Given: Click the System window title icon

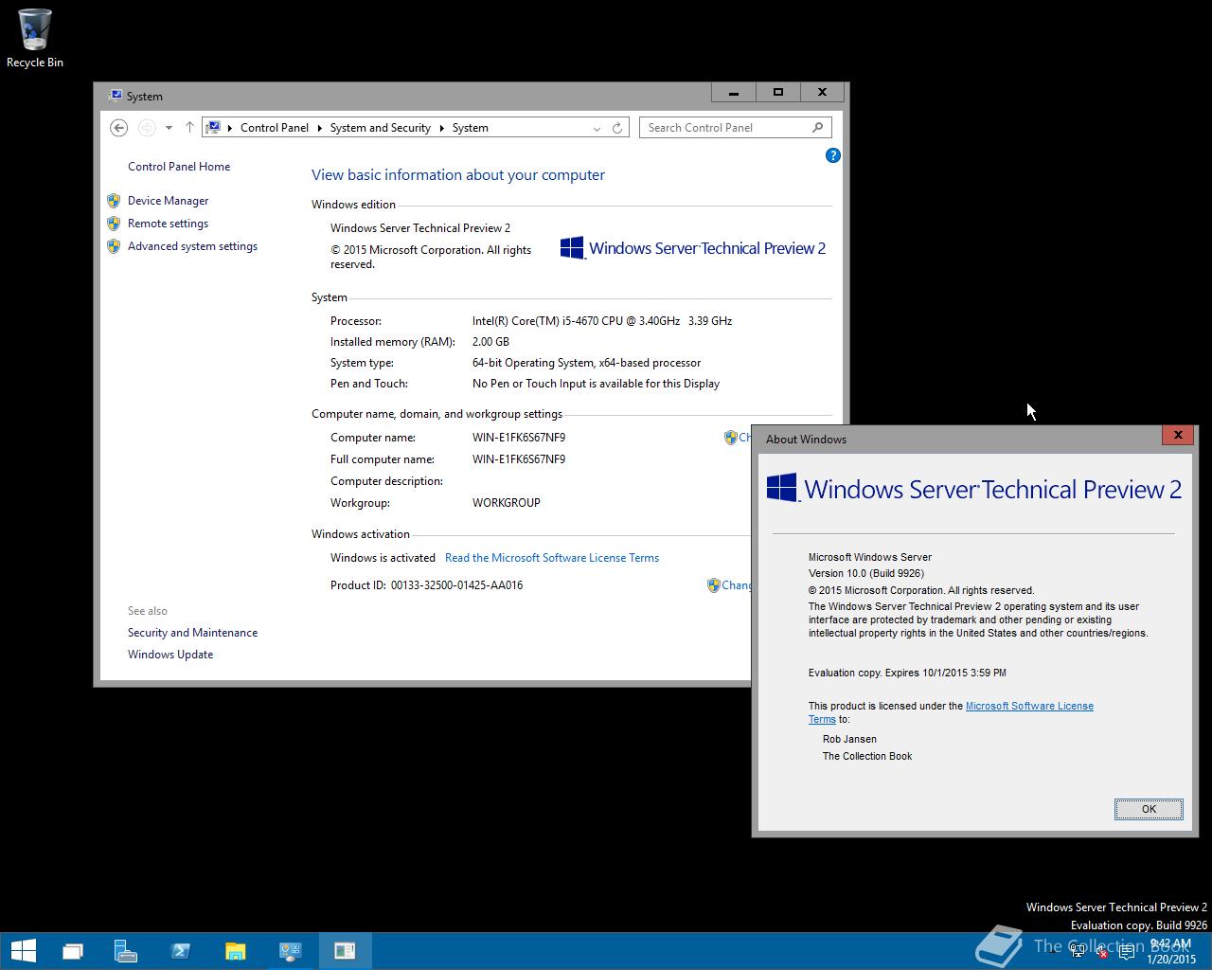Looking at the screenshot, I should [x=115, y=96].
